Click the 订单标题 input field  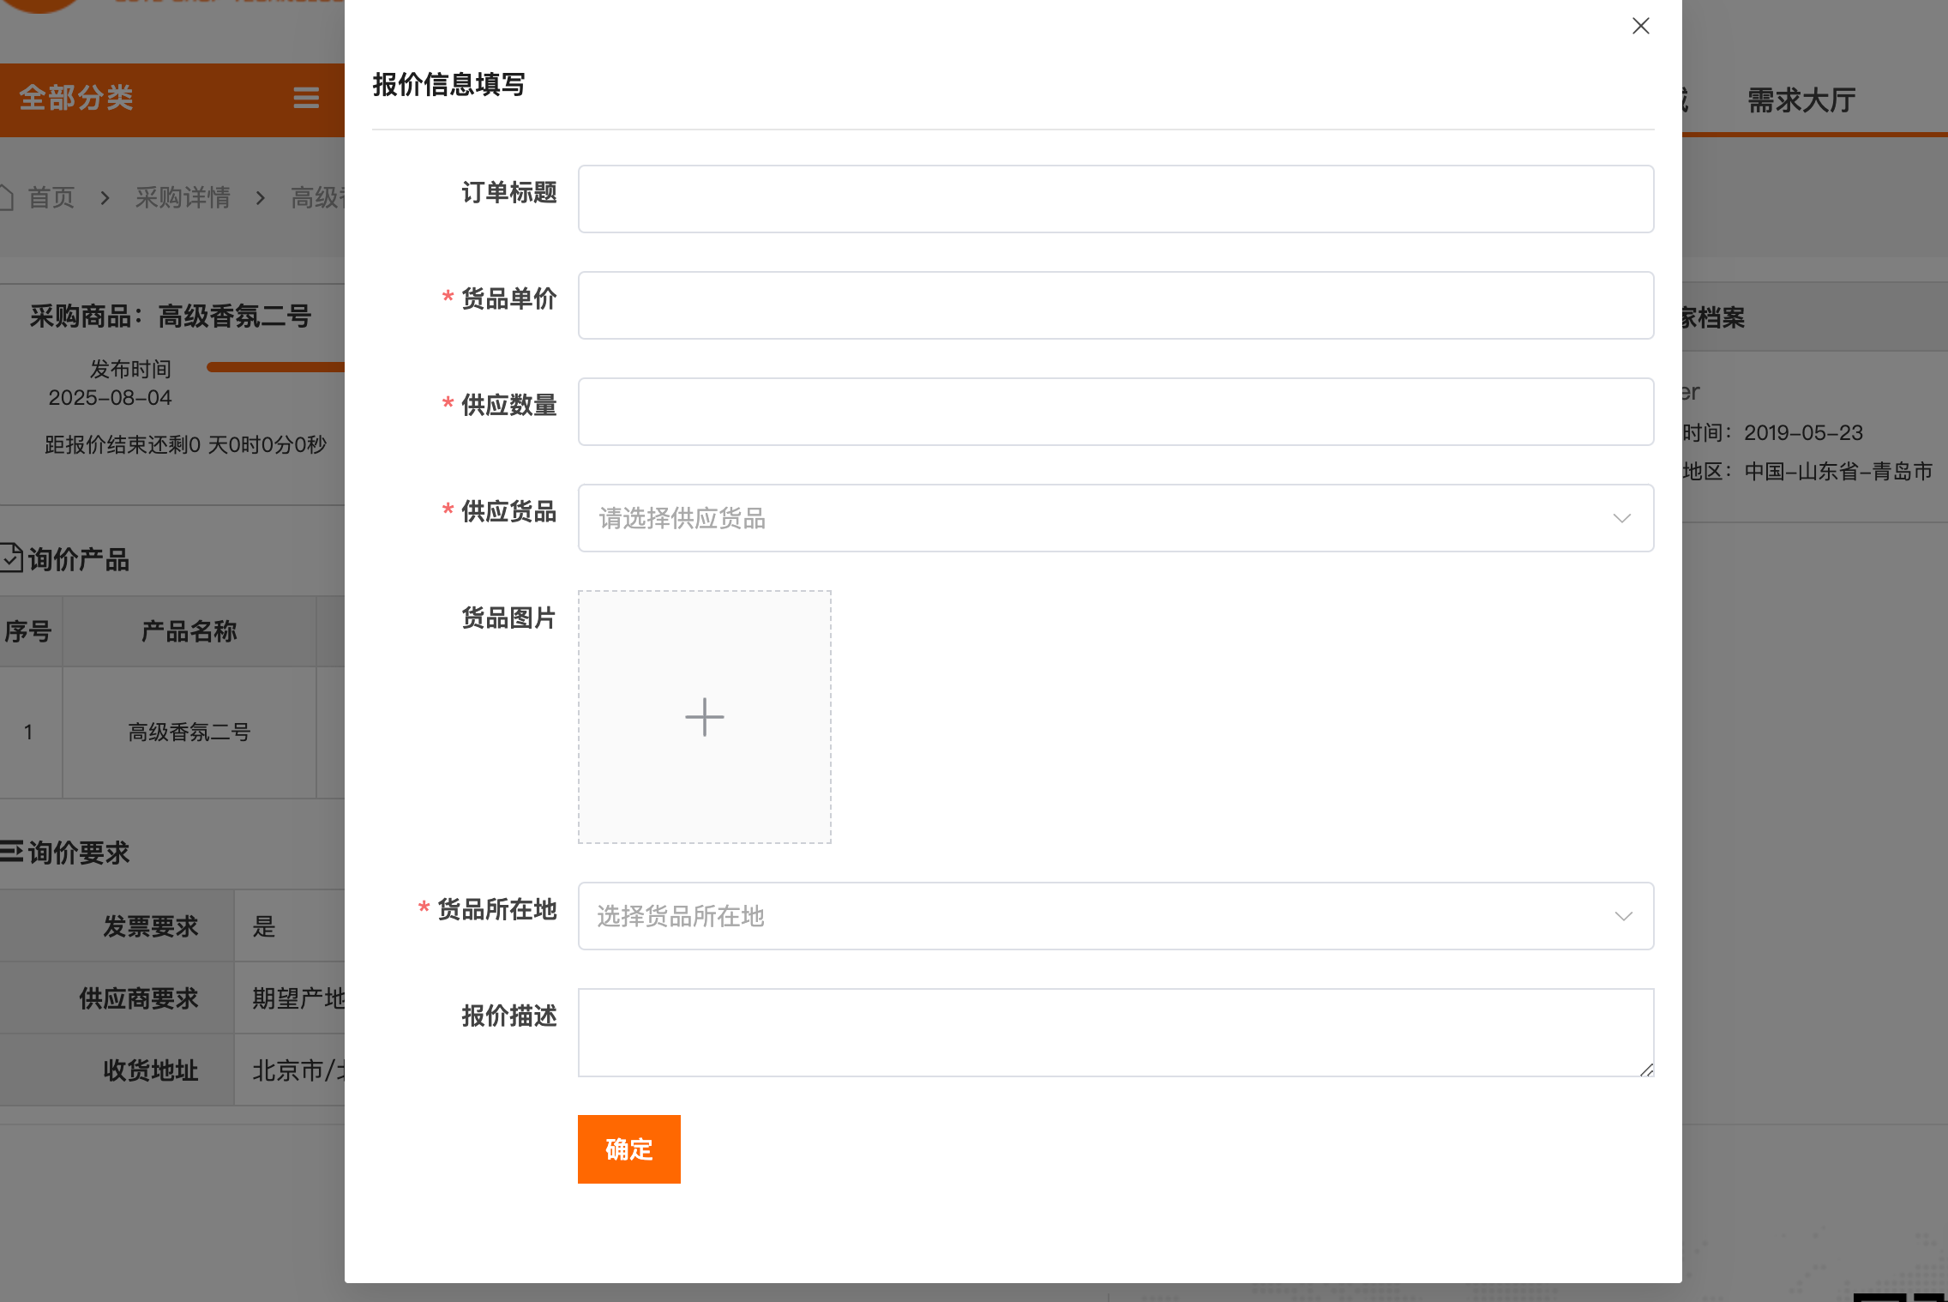(x=1115, y=199)
